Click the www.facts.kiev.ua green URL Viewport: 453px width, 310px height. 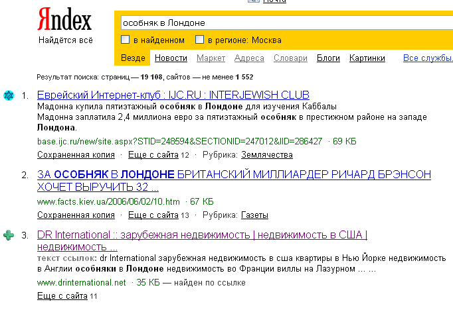108,201
